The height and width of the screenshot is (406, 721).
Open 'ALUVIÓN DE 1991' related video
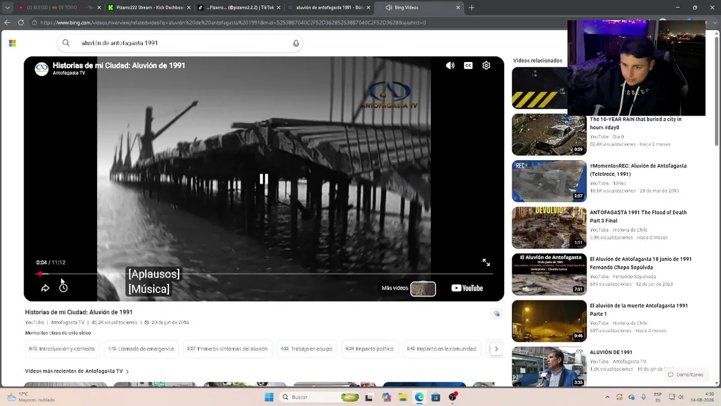click(x=611, y=352)
